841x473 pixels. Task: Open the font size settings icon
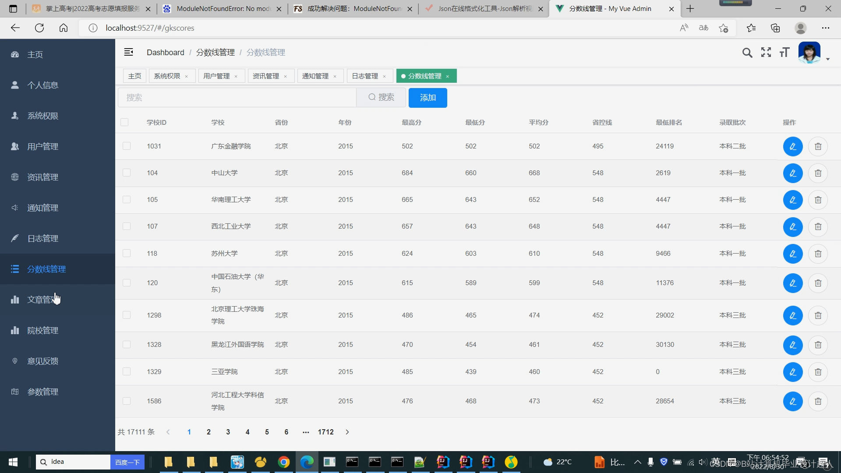pyautogui.click(x=784, y=53)
